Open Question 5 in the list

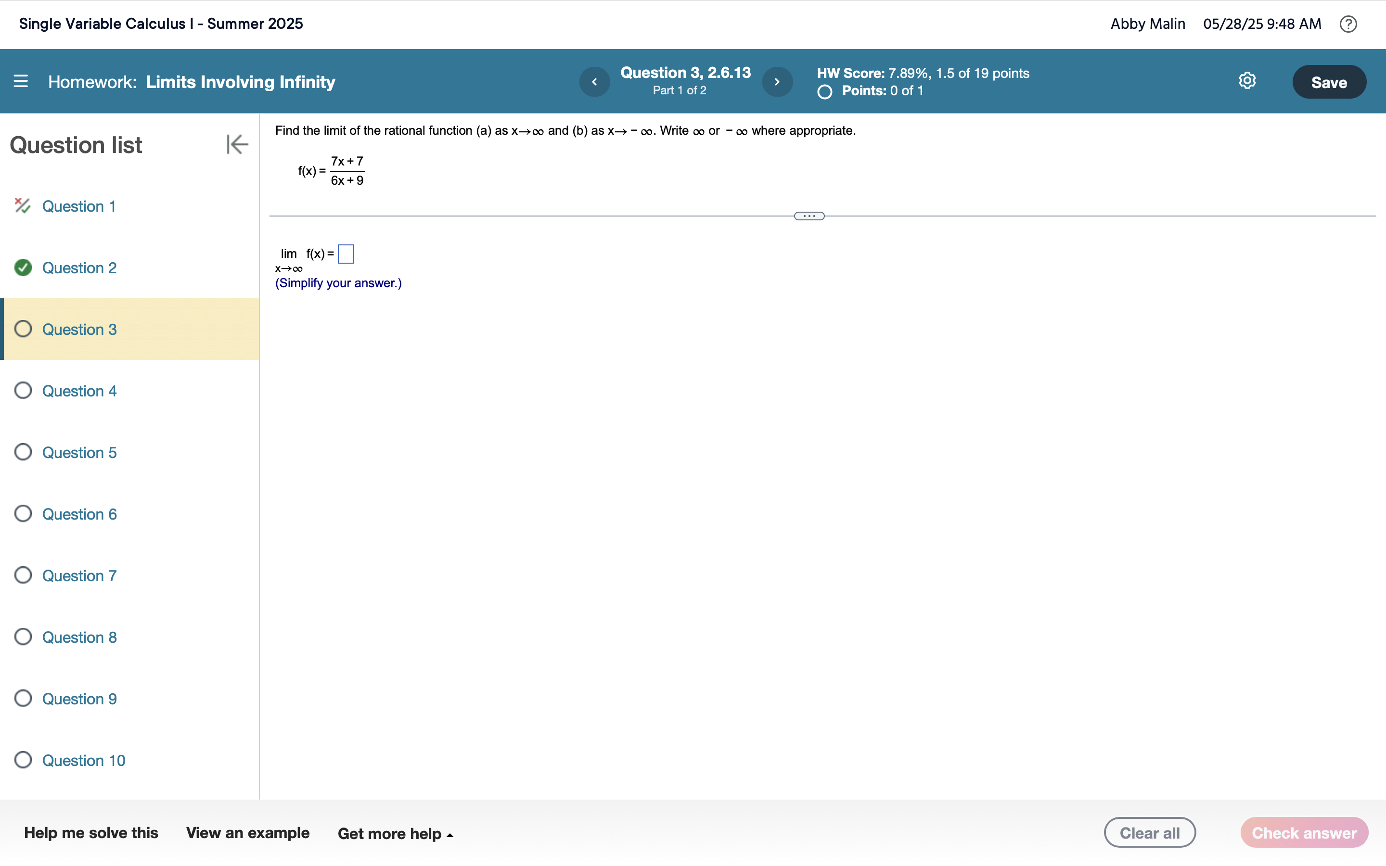[79, 452]
